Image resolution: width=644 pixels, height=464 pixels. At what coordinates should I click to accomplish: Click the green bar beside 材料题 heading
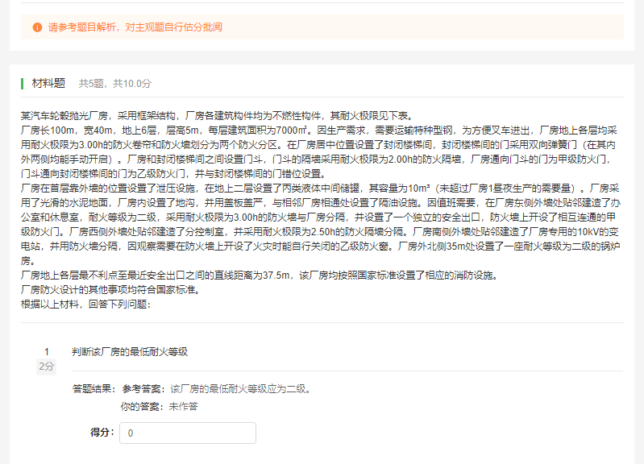pos(23,83)
